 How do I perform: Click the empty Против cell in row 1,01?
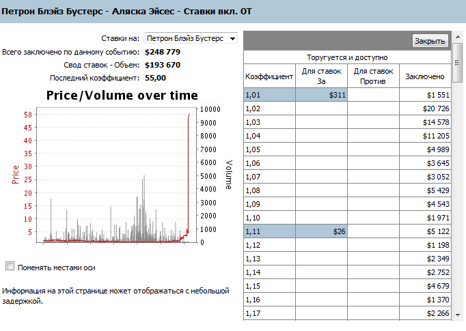click(x=373, y=96)
